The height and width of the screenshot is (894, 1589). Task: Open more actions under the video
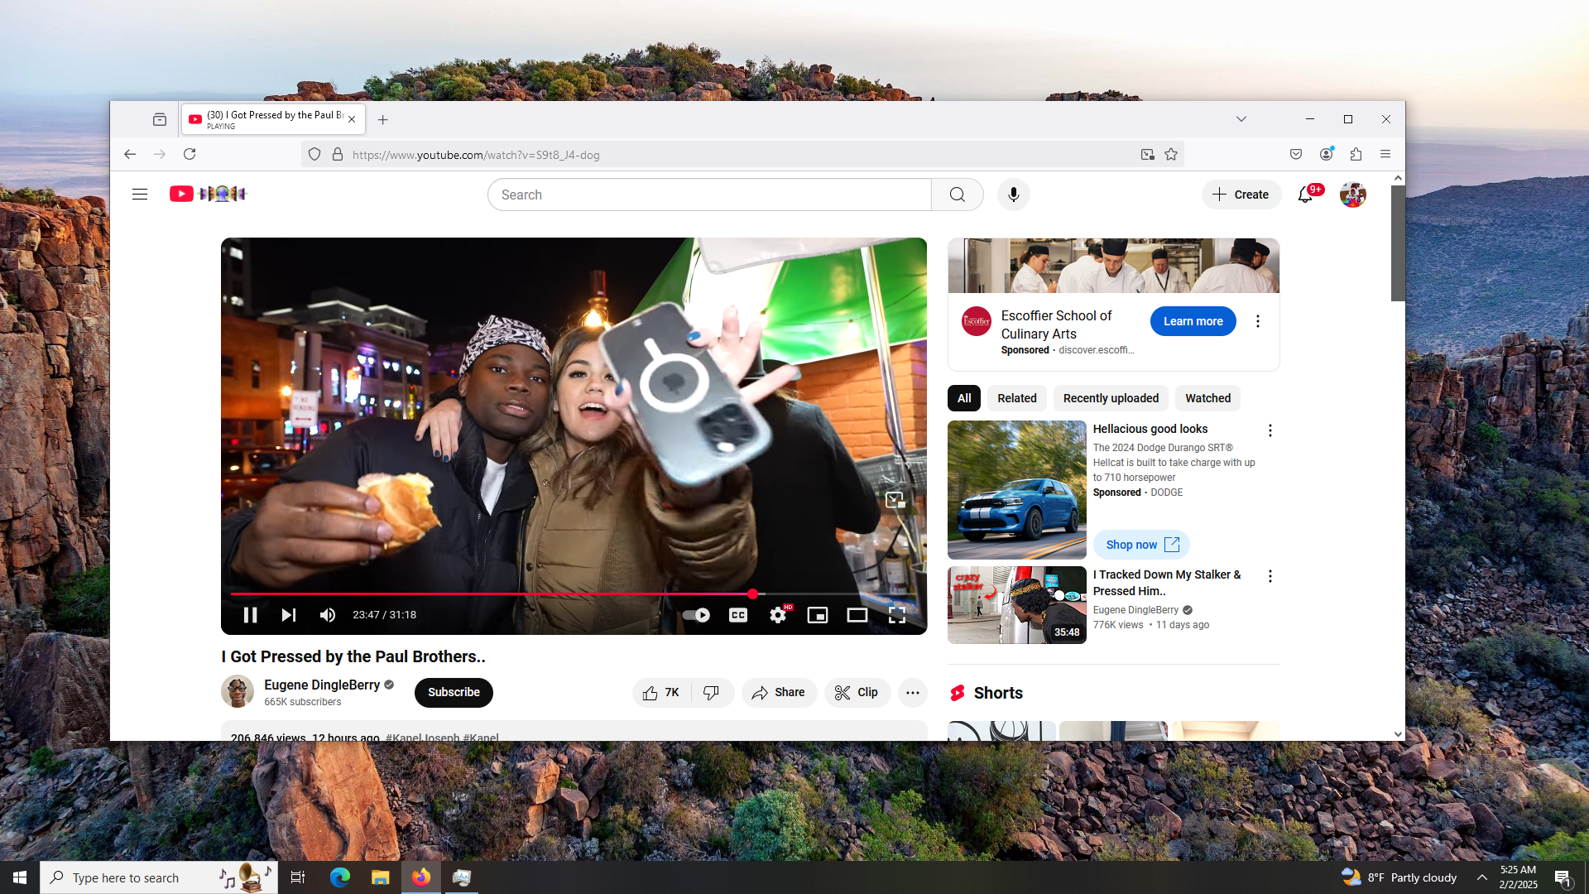click(x=913, y=693)
